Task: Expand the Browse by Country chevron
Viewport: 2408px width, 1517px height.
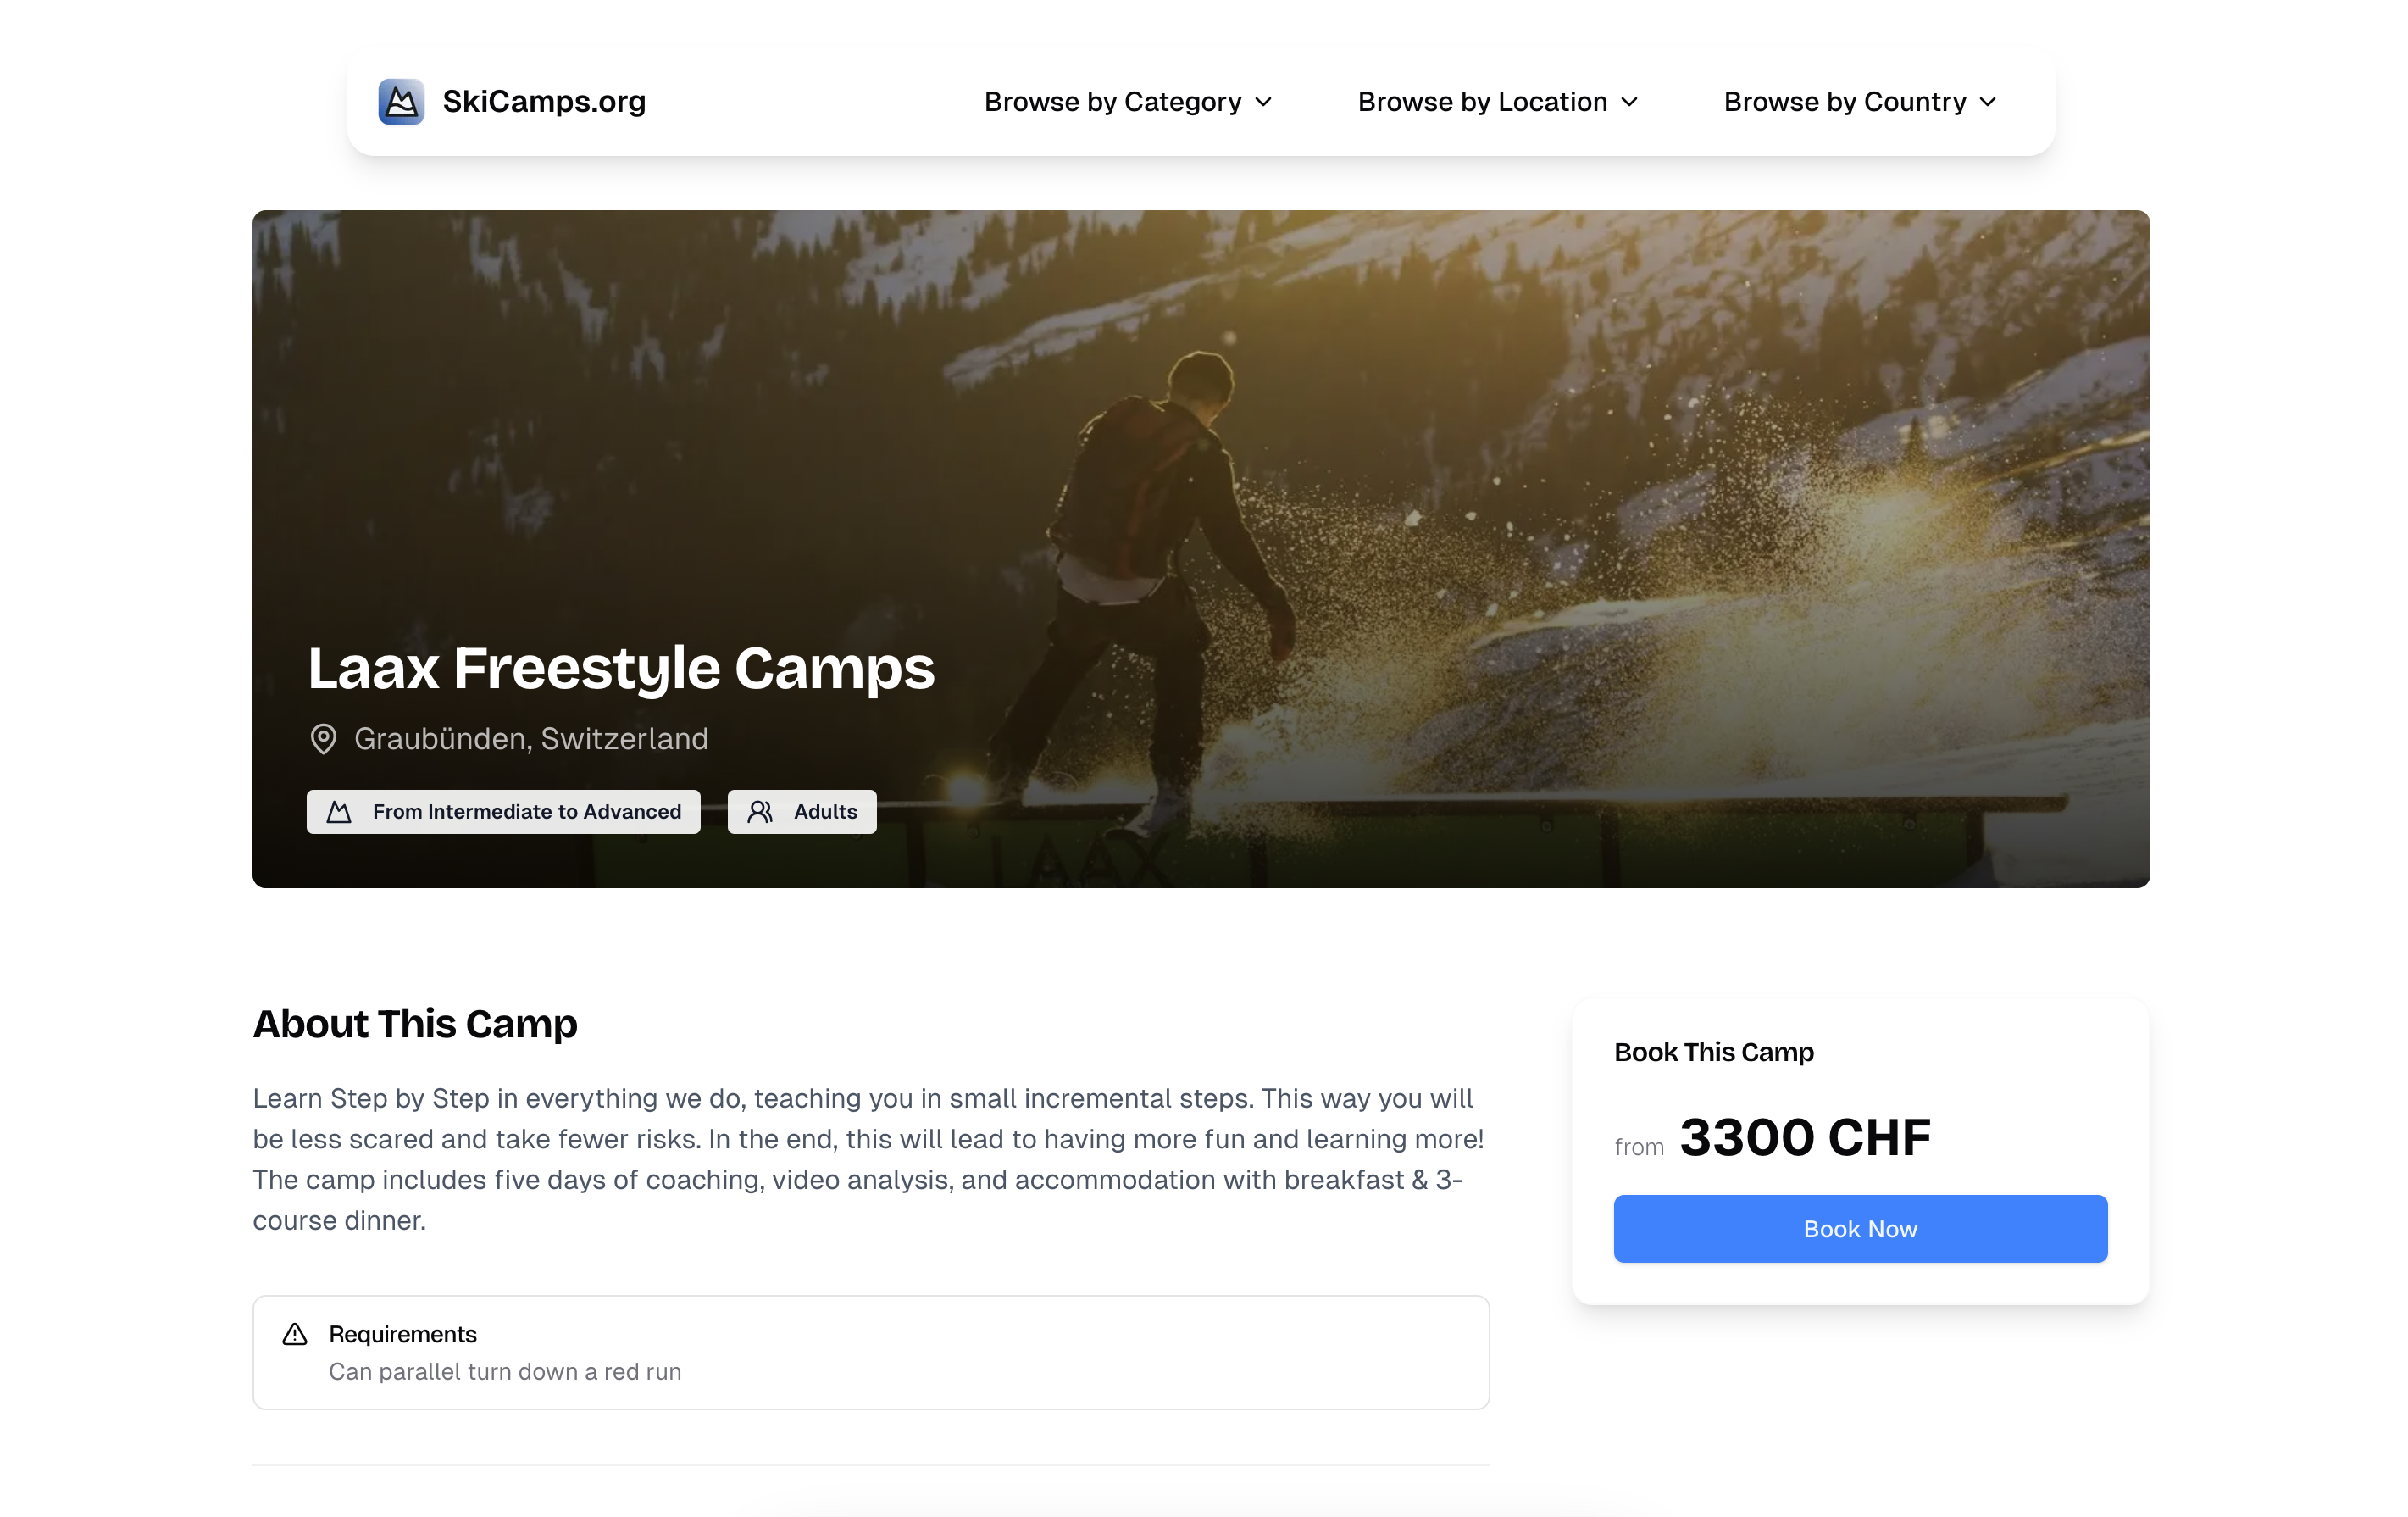Action: 1989,102
